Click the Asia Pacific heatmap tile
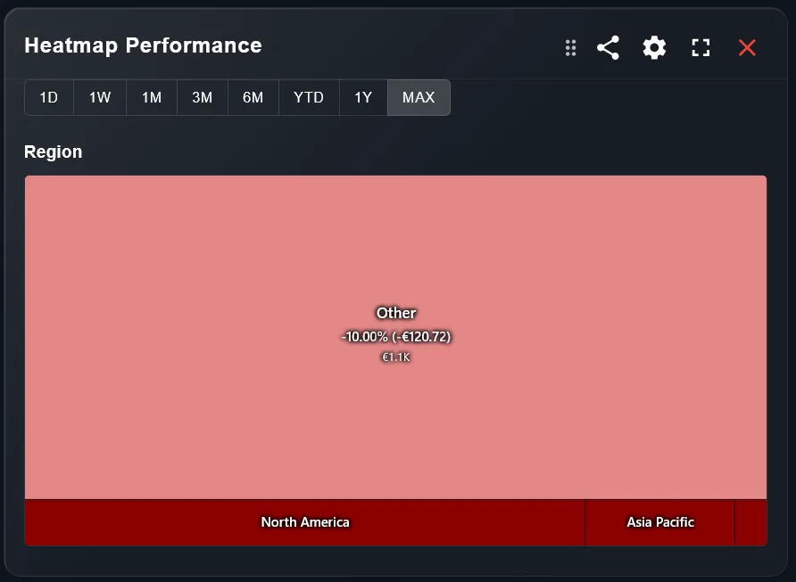 (659, 522)
